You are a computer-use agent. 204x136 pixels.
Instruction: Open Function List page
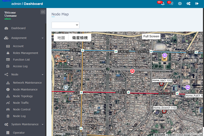tap(21, 60)
